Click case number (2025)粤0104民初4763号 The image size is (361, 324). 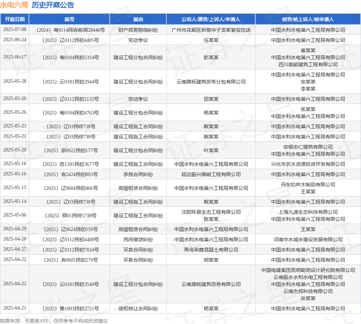pyautogui.click(x=69, y=113)
